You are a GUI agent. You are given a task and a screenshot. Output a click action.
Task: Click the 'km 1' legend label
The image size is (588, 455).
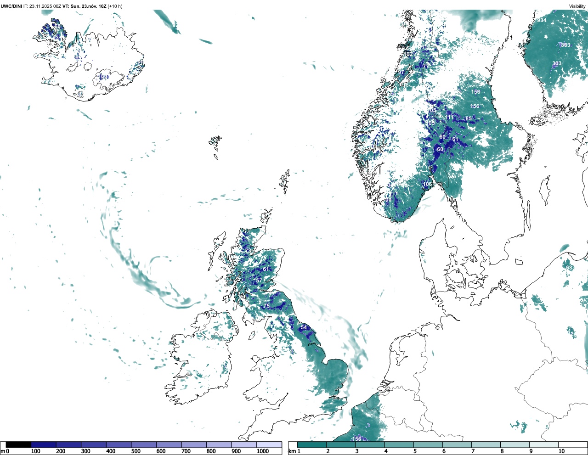point(295,451)
